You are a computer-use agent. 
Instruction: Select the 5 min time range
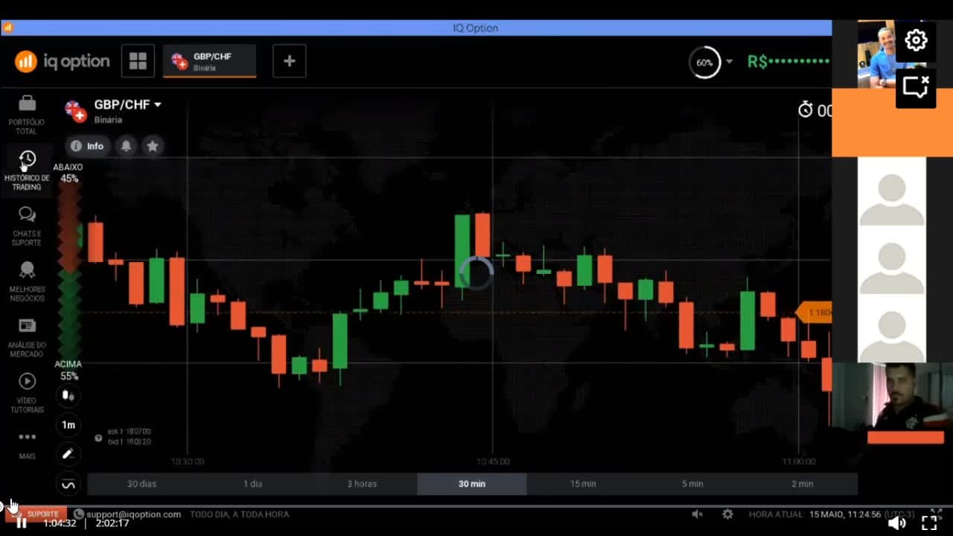692,484
